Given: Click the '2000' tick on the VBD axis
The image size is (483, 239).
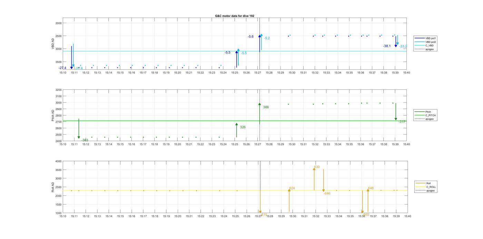Looking at the screenshot, I should [x=58, y=23].
